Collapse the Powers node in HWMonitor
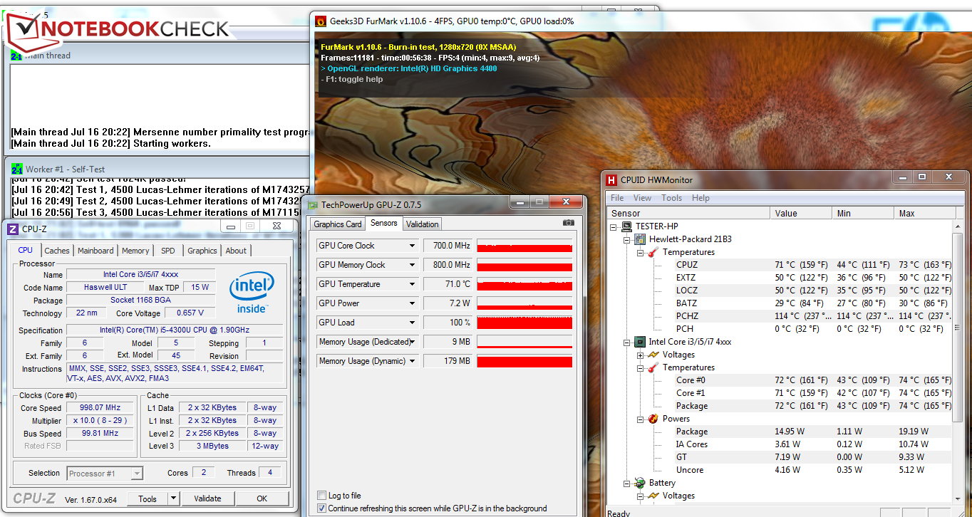 tap(641, 419)
